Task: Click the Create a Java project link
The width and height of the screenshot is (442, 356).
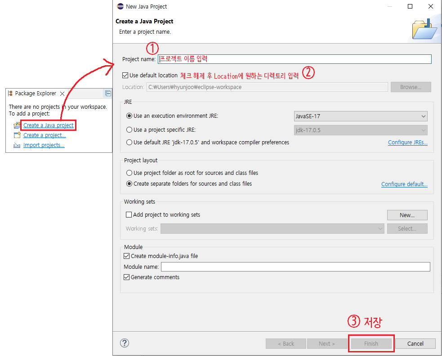Action: click(48, 125)
